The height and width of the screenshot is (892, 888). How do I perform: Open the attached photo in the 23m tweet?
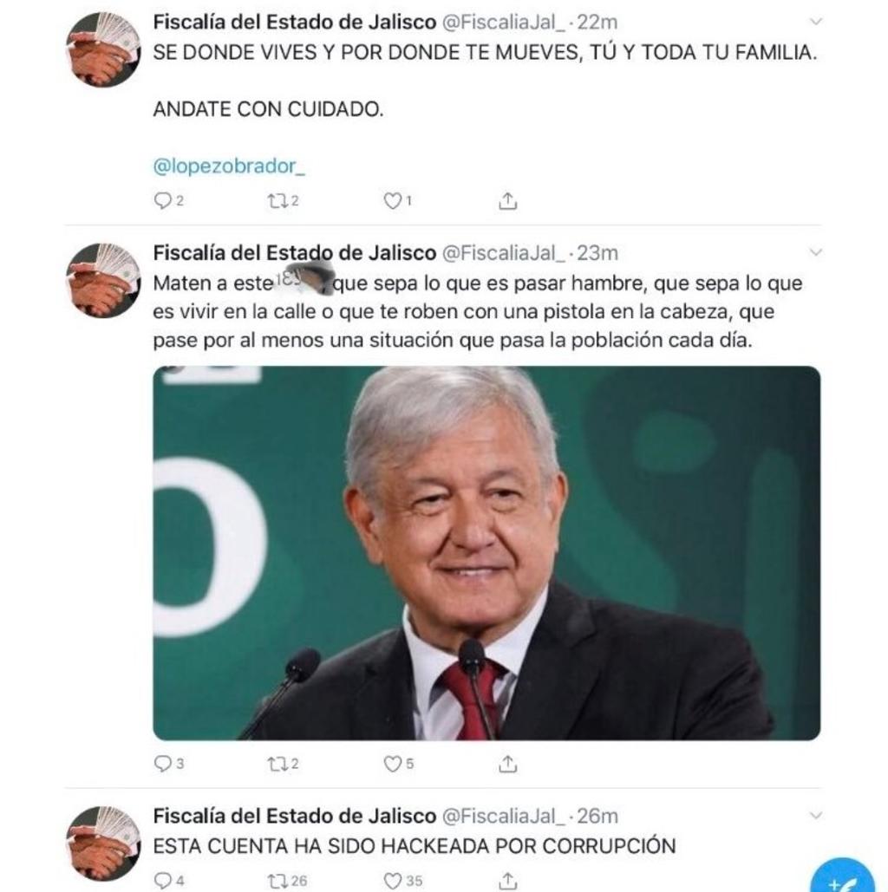[486, 553]
